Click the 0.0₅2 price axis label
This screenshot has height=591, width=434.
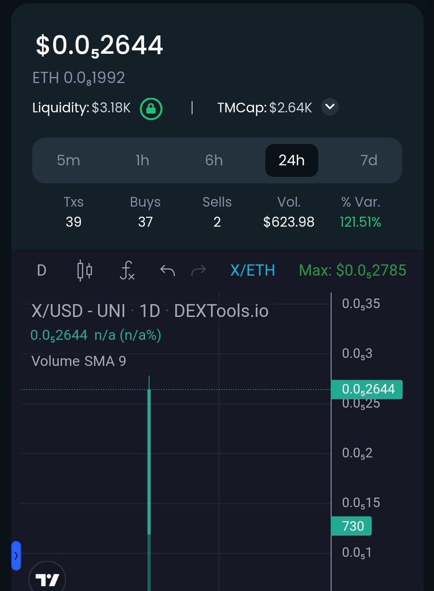point(357,453)
